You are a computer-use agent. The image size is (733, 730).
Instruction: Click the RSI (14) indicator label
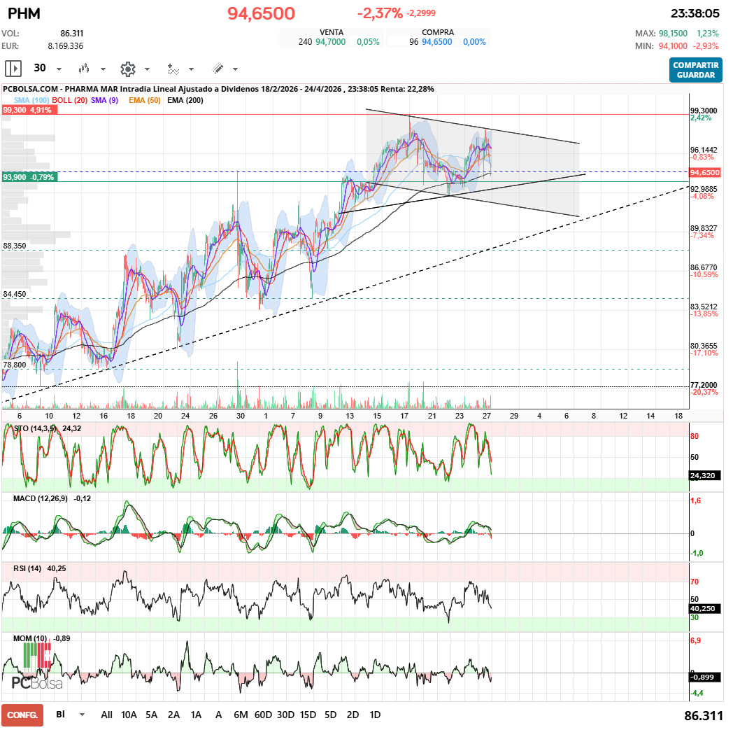pos(27,568)
